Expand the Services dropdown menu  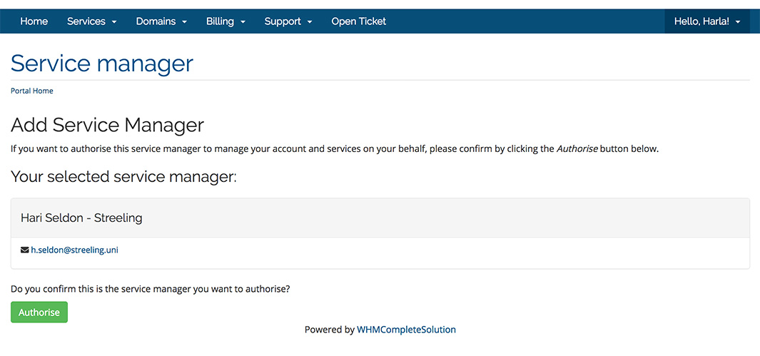pos(91,21)
